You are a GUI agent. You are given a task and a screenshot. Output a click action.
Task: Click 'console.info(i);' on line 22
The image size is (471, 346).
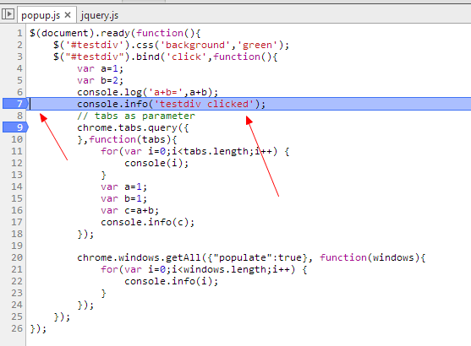coord(171,282)
